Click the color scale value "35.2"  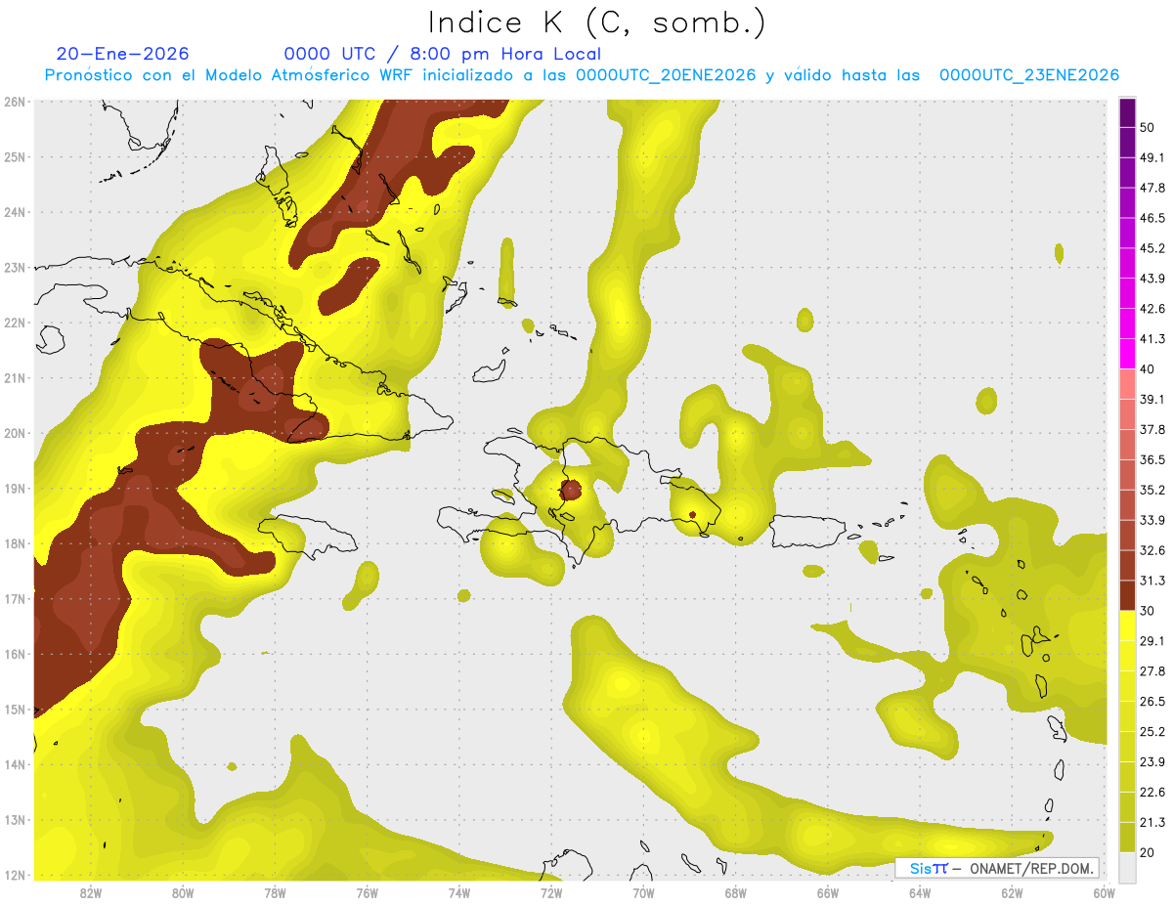tap(1152, 490)
